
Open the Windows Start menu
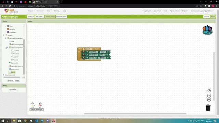point(3,121)
